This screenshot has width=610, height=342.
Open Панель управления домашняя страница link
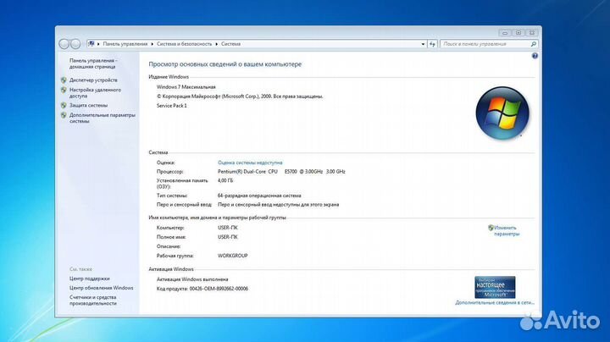tap(93, 63)
